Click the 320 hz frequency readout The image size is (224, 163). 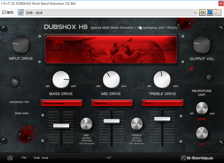(59, 42)
